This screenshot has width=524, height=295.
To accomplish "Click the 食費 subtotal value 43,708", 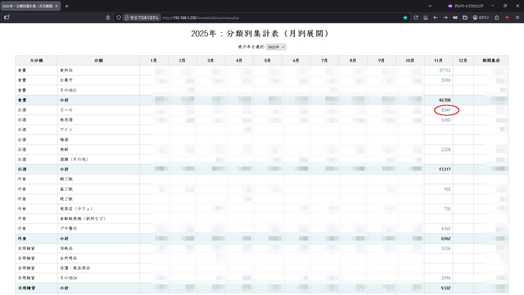I will [x=444, y=100].
